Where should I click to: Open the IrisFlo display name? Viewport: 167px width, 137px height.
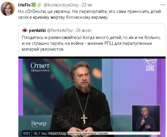pyautogui.click(x=24, y=5)
